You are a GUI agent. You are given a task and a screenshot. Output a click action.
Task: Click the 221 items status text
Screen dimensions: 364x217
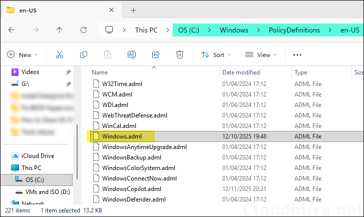tap(18, 210)
